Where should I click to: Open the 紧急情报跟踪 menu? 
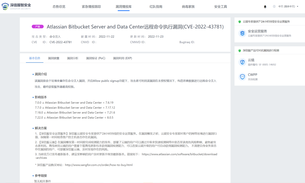pos(91,6)
